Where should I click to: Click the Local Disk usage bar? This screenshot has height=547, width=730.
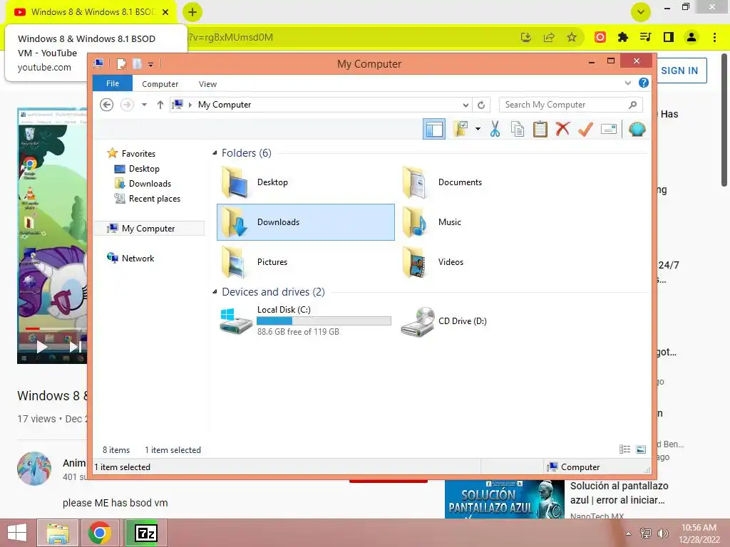(324, 321)
